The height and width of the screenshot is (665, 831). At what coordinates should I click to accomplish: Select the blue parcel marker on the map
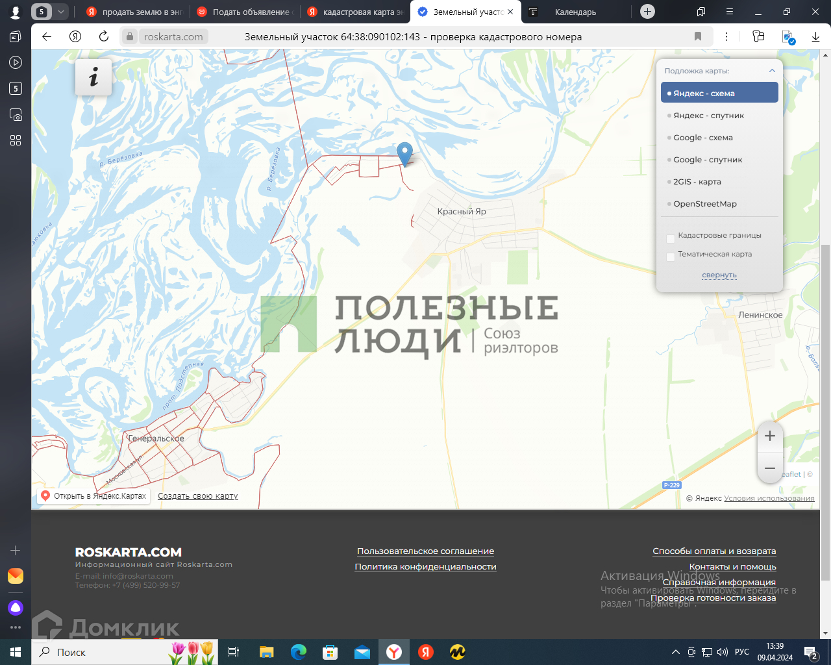(x=404, y=154)
